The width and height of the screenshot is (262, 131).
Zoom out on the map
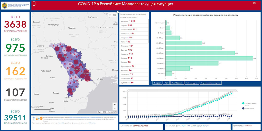pyautogui.click(x=115, y=108)
